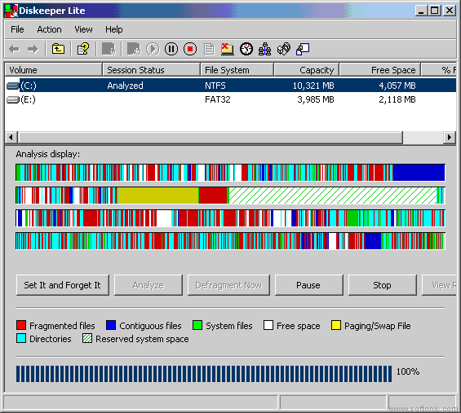The image size is (461, 413).
Task: Click the exclusion list folder with red X icon
Action: tap(227, 49)
